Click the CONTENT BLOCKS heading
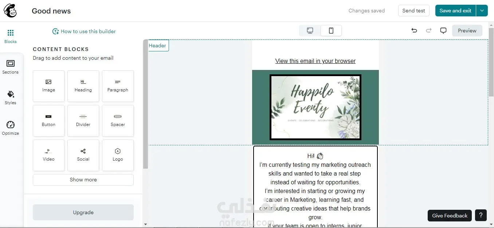The width and height of the screenshot is (494, 228). (61, 49)
